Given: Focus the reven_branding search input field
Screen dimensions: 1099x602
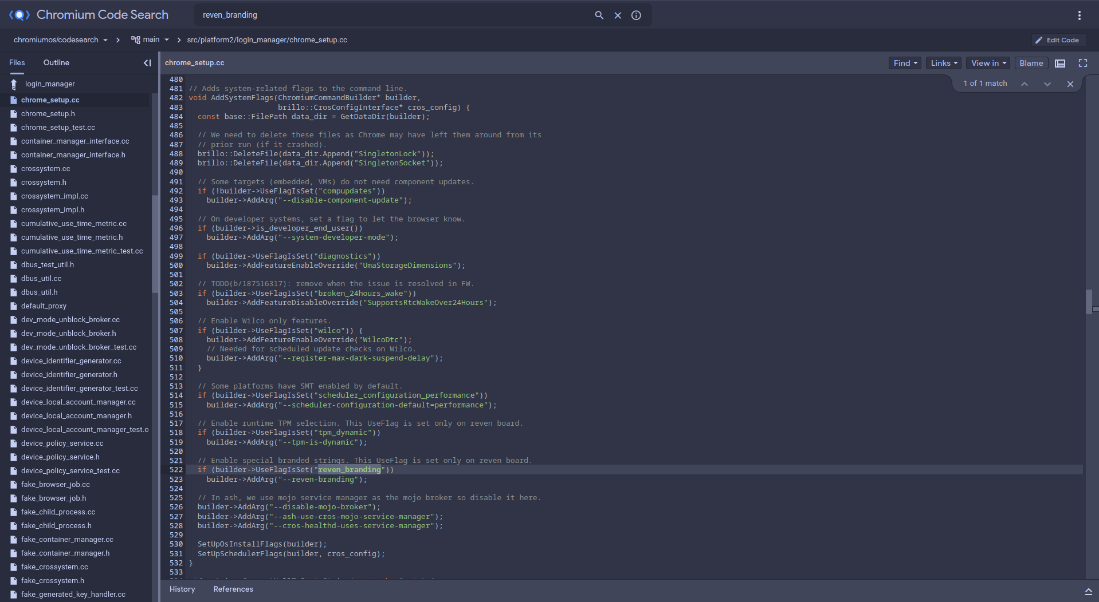Looking at the screenshot, I should (x=395, y=15).
